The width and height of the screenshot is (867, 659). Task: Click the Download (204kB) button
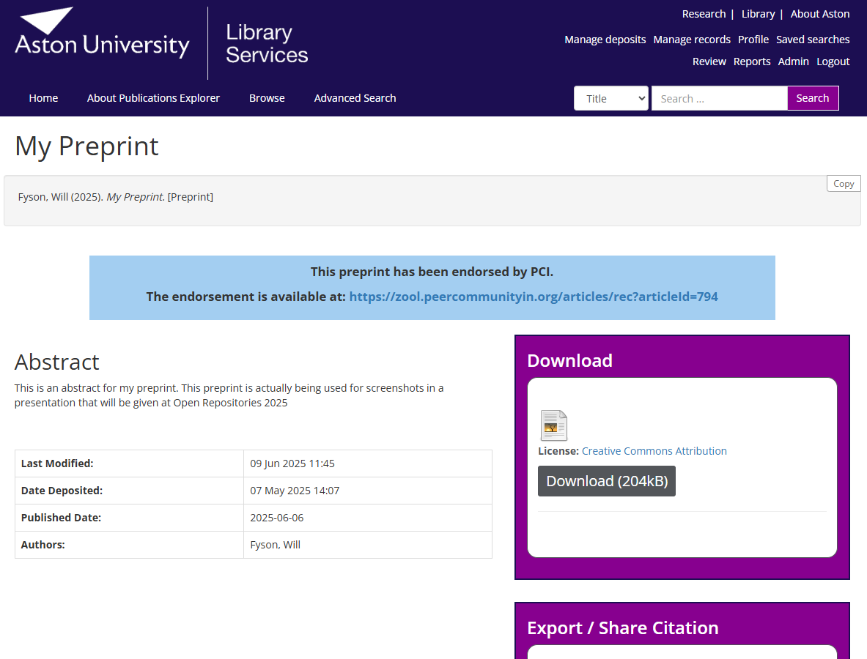(x=606, y=481)
